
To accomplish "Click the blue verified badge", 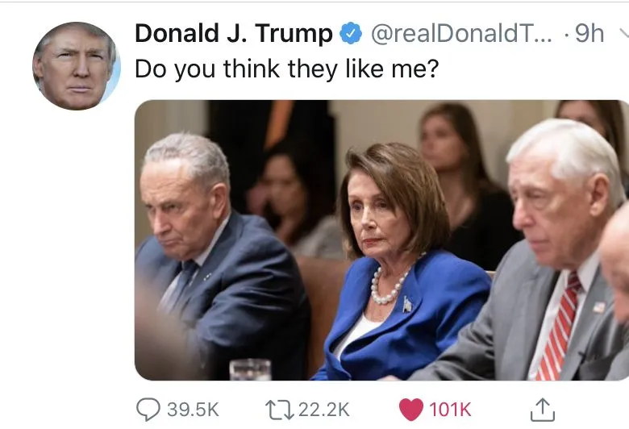I will 351,33.
